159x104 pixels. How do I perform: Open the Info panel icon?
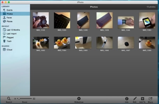(x=127, y=98)
